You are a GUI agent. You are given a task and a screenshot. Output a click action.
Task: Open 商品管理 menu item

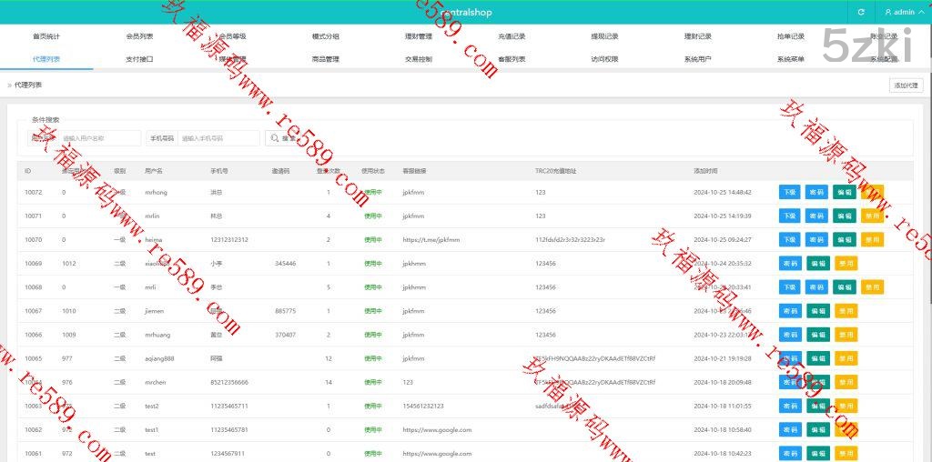(325, 59)
